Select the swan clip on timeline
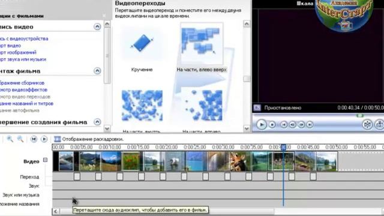 [175, 161]
